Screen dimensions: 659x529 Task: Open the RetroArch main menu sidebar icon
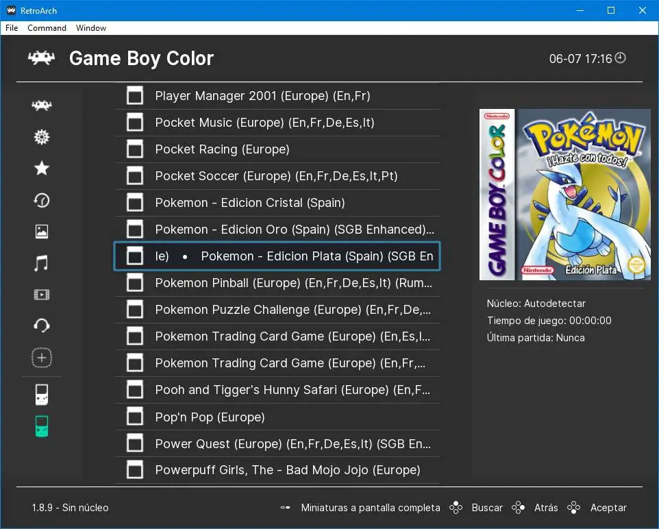[x=42, y=106]
